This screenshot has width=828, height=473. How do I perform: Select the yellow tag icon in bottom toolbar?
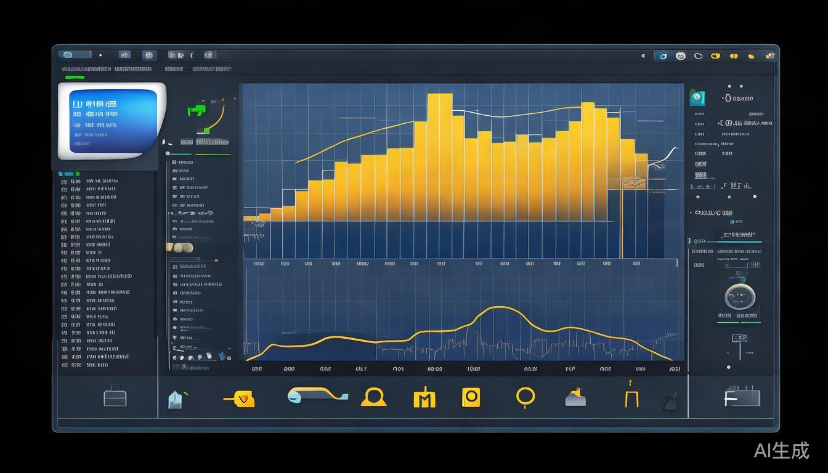240,399
